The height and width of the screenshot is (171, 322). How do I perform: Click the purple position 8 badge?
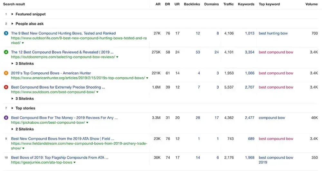tap(6, 118)
